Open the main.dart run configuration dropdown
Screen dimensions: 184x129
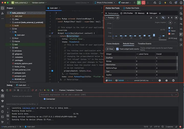124,3
